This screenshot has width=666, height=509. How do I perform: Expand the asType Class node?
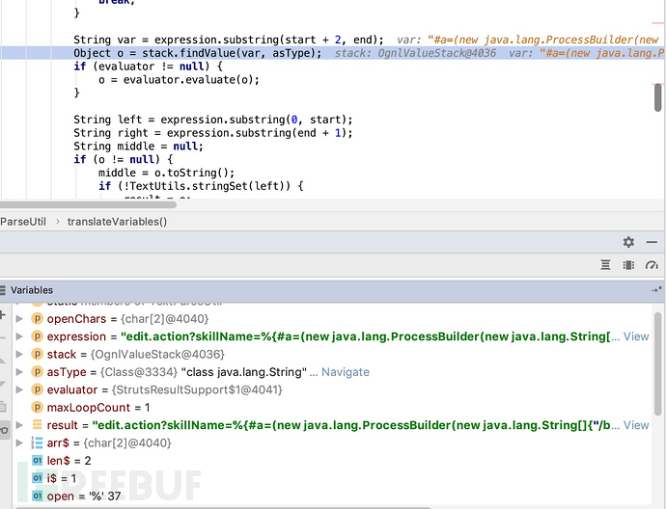tap(19, 372)
